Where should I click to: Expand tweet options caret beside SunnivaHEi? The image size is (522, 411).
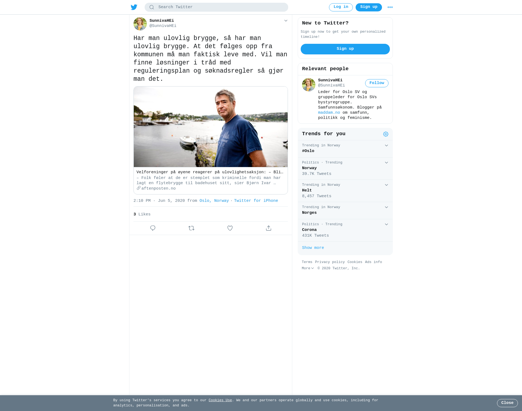(x=286, y=21)
